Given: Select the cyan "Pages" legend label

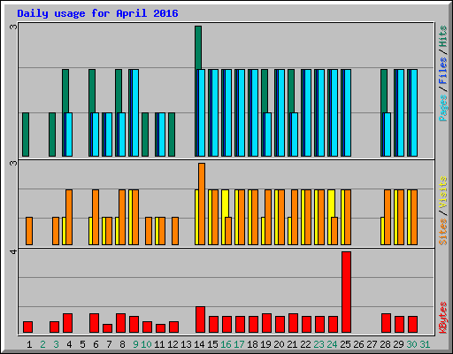Looking at the screenshot, I should pyautogui.click(x=442, y=108).
